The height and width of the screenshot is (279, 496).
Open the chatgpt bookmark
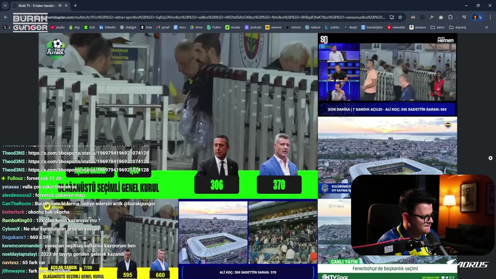coord(128,28)
